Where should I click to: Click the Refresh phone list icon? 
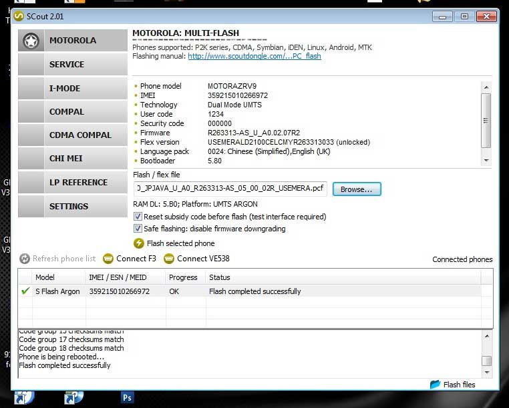click(x=25, y=259)
